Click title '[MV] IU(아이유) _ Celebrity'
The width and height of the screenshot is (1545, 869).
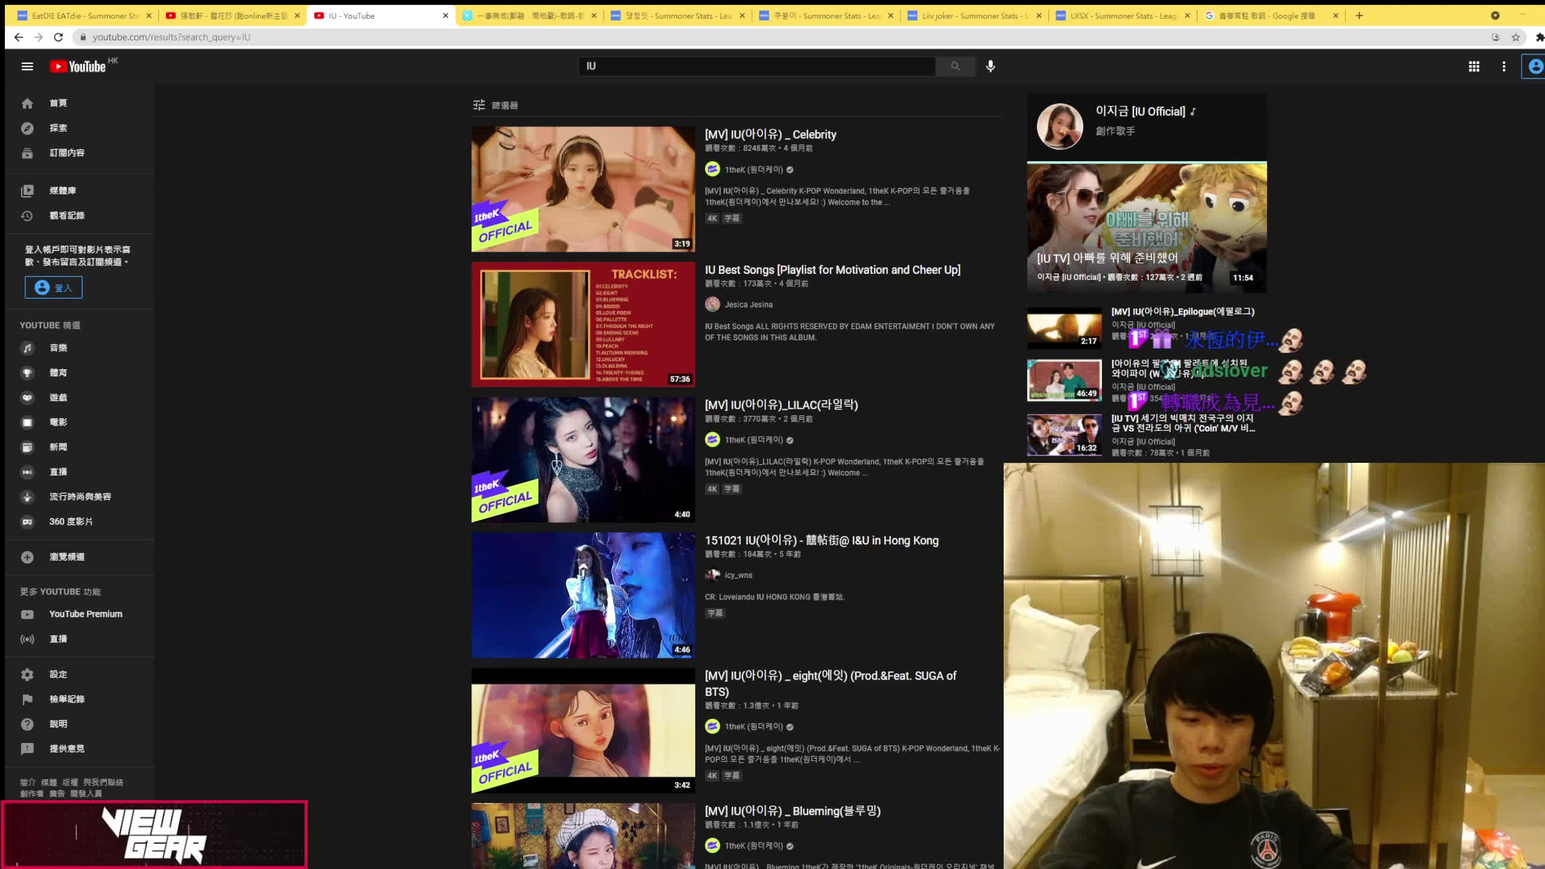pos(771,134)
